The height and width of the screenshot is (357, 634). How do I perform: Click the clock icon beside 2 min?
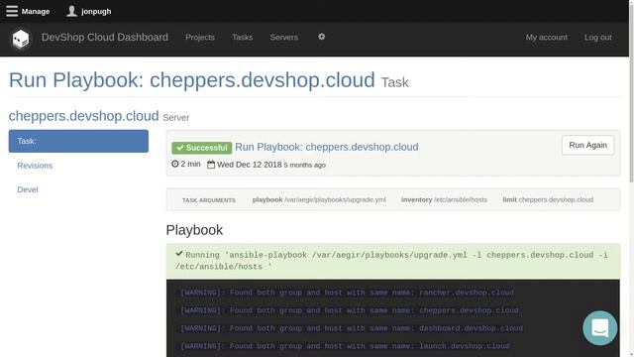(175, 164)
